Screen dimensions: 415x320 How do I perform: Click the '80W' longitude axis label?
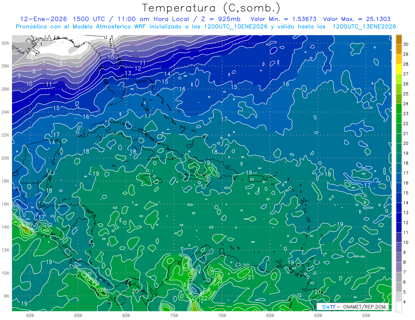[x=126, y=316]
